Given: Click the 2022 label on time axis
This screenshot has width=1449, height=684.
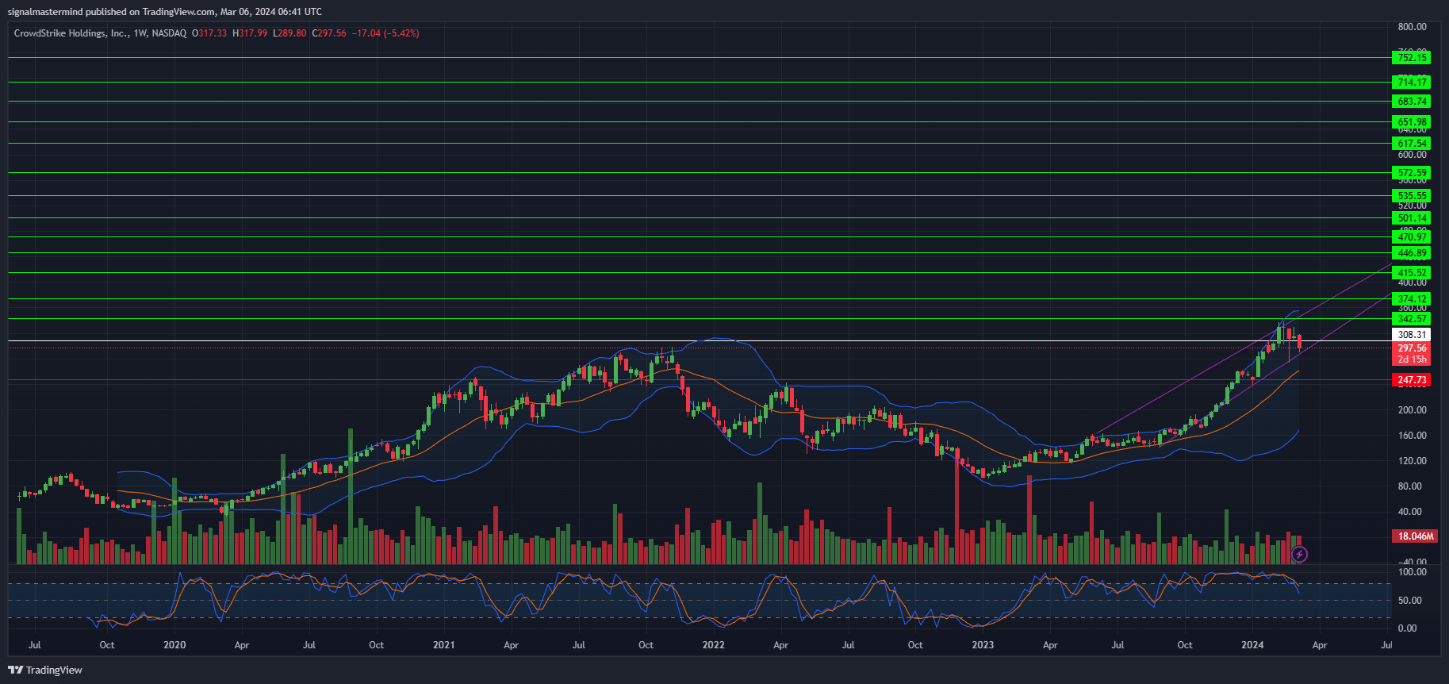Looking at the screenshot, I should (713, 645).
